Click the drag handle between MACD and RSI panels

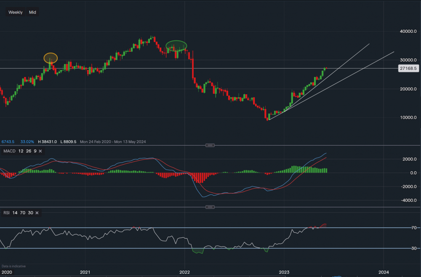coord(209,207)
